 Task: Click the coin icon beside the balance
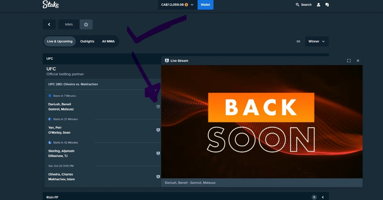pyautogui.click(x=186, y=5)
